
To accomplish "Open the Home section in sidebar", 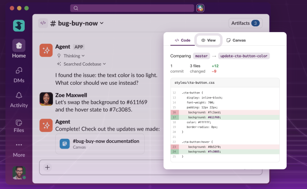I will click(19, 49).
